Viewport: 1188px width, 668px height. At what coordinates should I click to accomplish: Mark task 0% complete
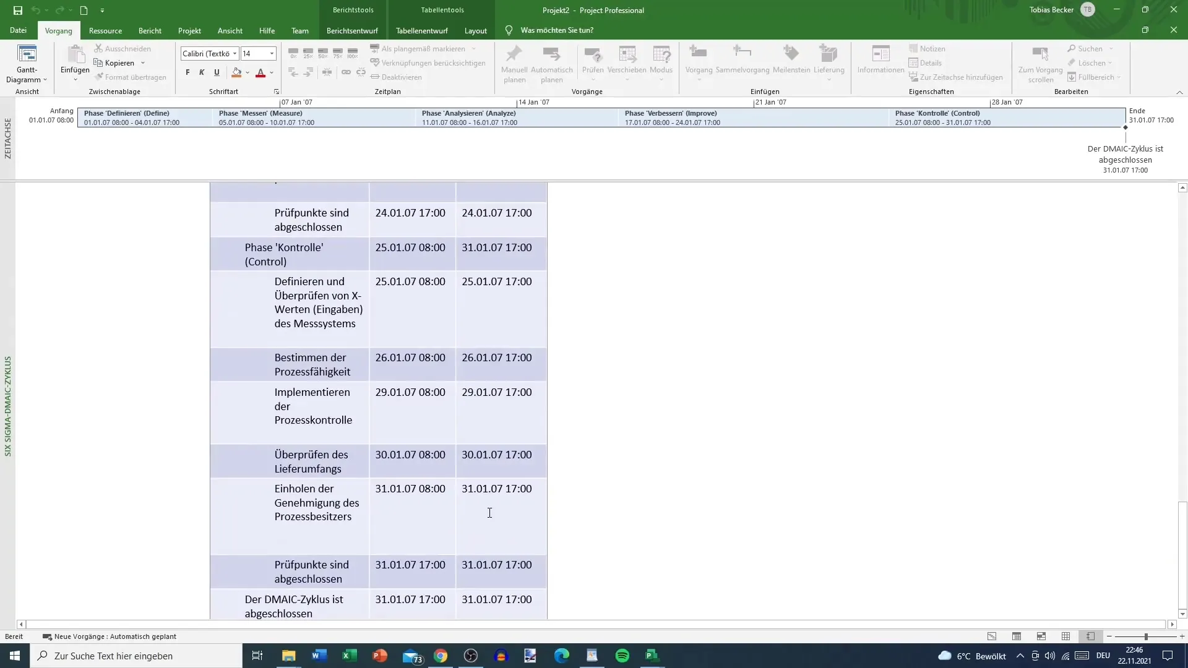[x=293, y=53]
